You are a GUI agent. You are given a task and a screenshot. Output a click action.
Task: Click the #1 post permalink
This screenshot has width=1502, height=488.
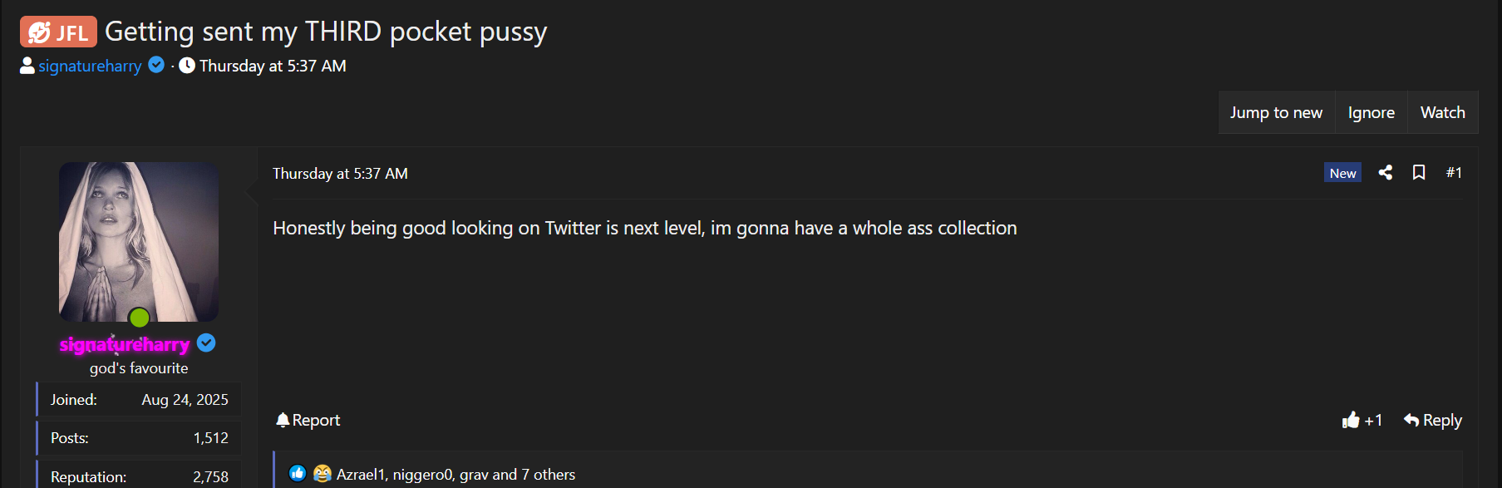(x=1455, y=172)
